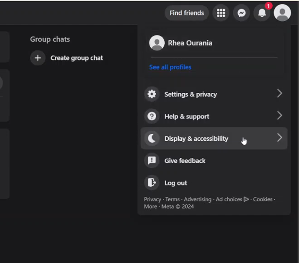Expand Help & support chevron arrow
Viewport: 299px width, 263px height.
pyautogui.click(x=279, y=116)
